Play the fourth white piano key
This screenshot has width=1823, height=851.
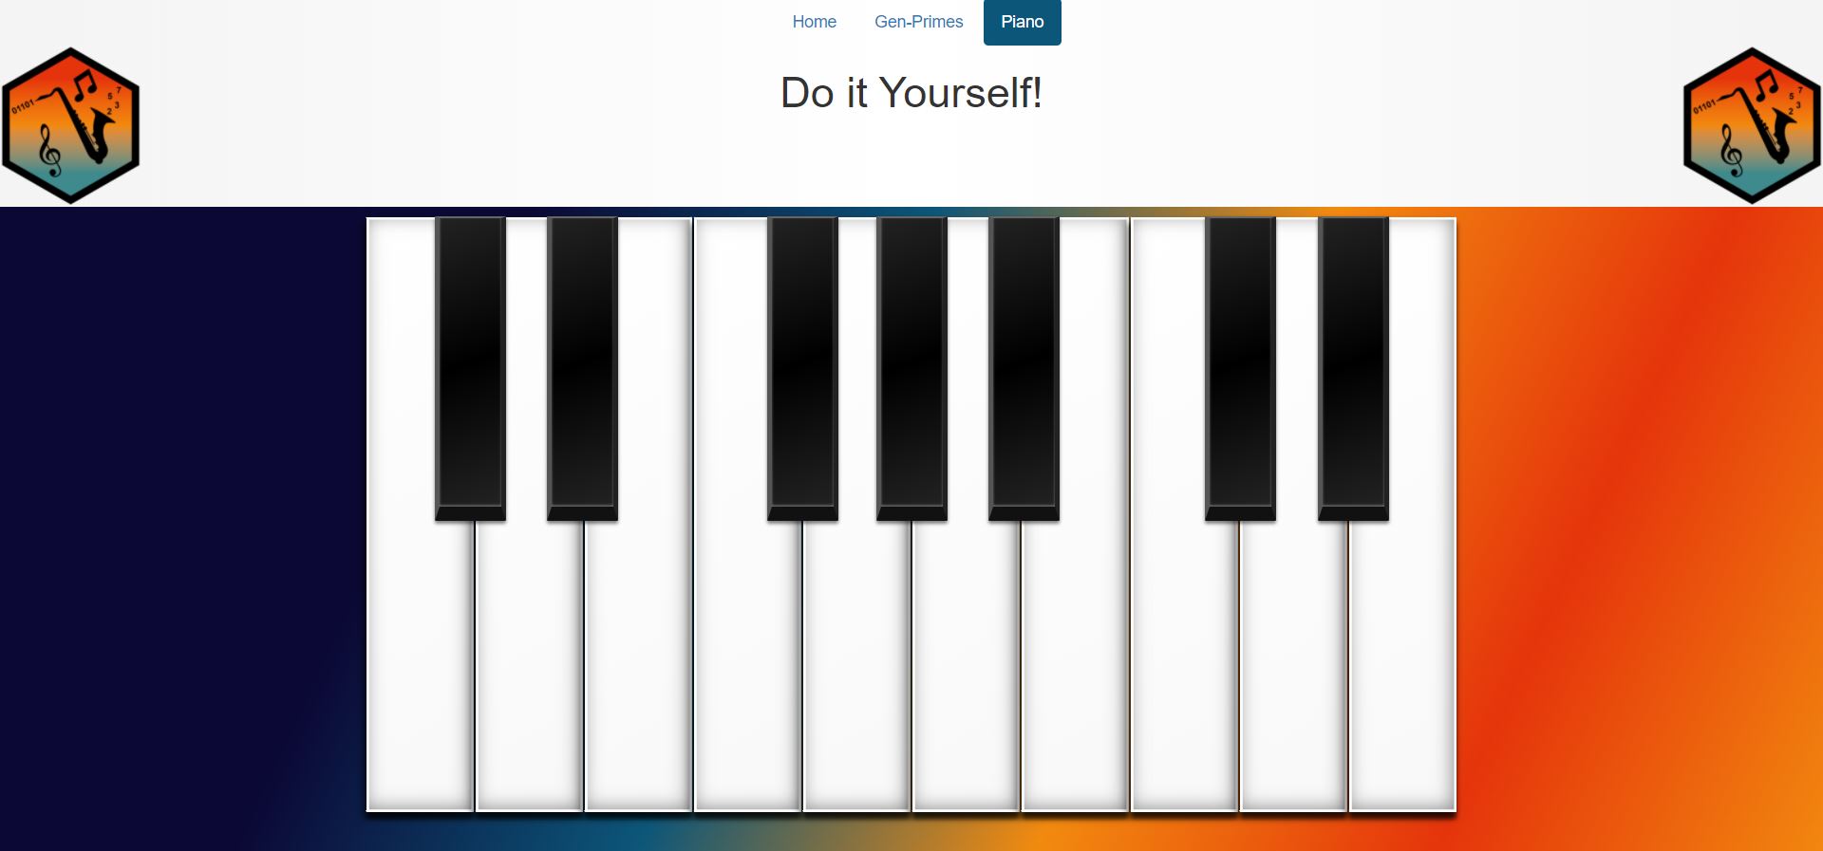point(747,664)
